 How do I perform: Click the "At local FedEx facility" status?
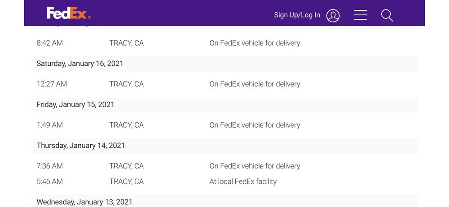coord(243,181)
